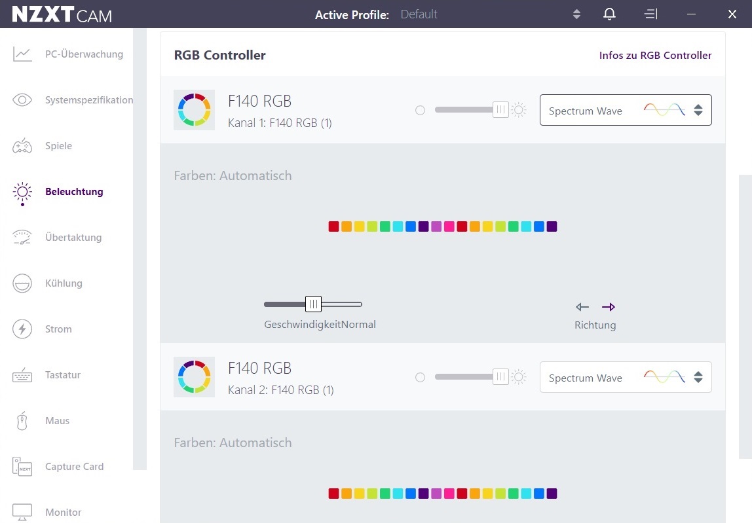The height and width of the screenshot is (523, 752).
Task: Open the Strom menu label
Action: click(58, 329)
